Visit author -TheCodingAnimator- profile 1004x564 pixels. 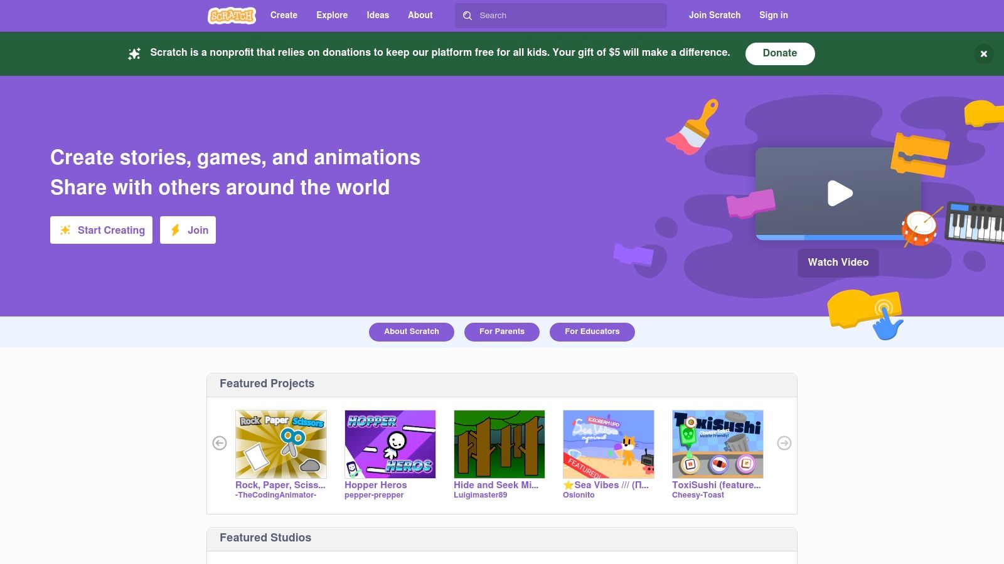click(276, 495)
